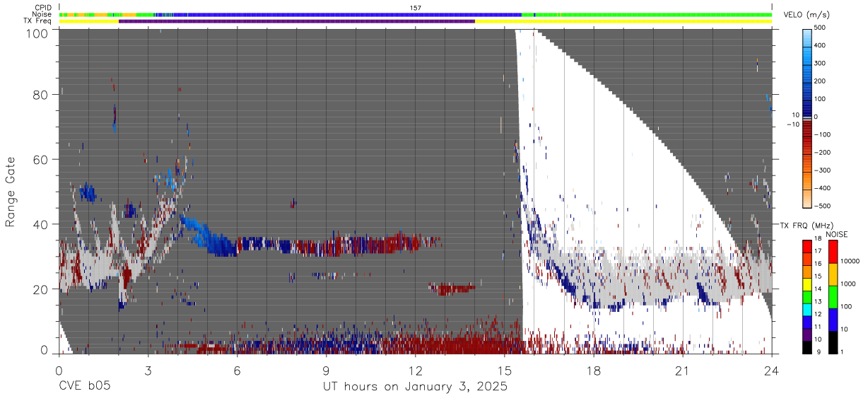
Task: Click the range gate tick label 20
Action: click(x=42, y=289)
